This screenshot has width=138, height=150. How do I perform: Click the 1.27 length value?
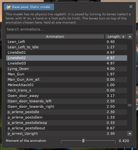111,47
